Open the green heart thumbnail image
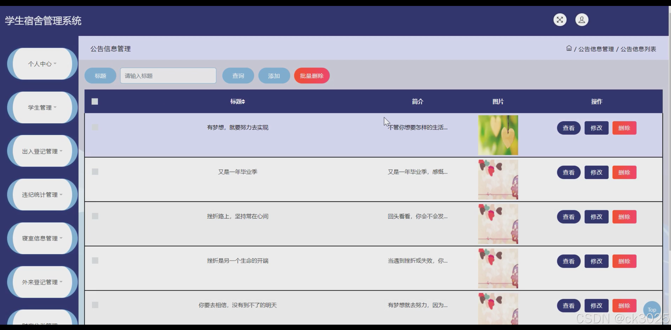Screen dimensions: 671x330 [x=498, y=135]
